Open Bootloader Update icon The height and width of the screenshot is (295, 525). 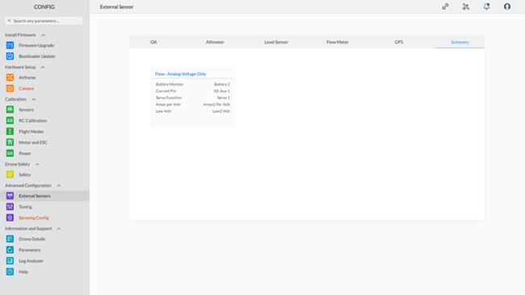point(10,56)
